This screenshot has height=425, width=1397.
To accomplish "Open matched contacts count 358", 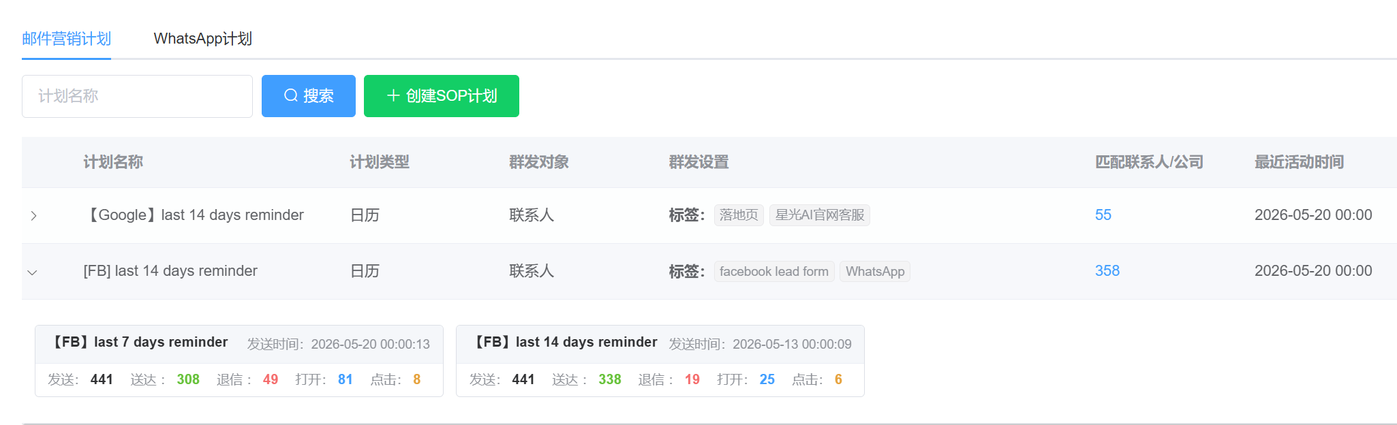I will (x=1107, y=271).
